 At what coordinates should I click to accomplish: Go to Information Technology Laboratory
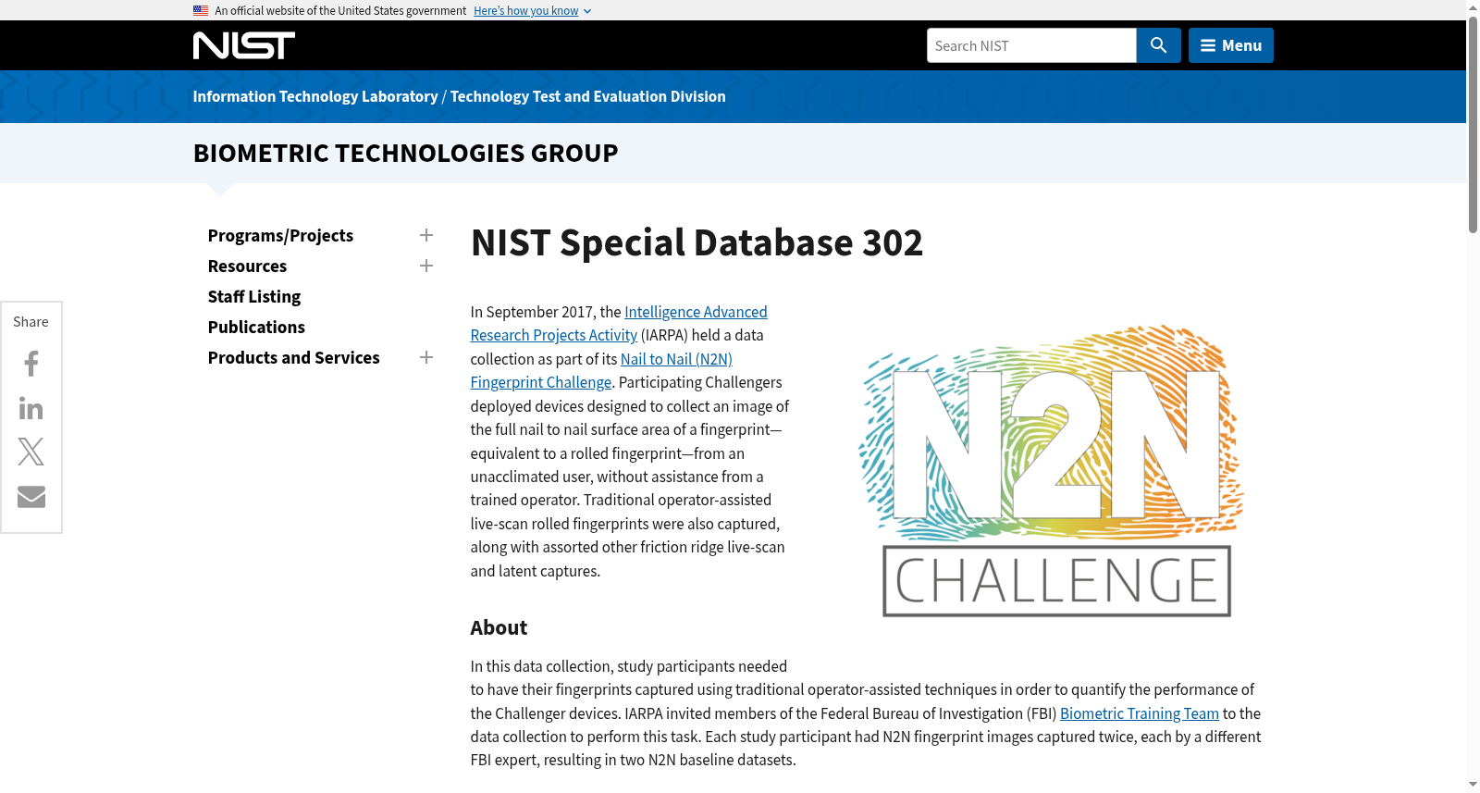tap(315, 96)
